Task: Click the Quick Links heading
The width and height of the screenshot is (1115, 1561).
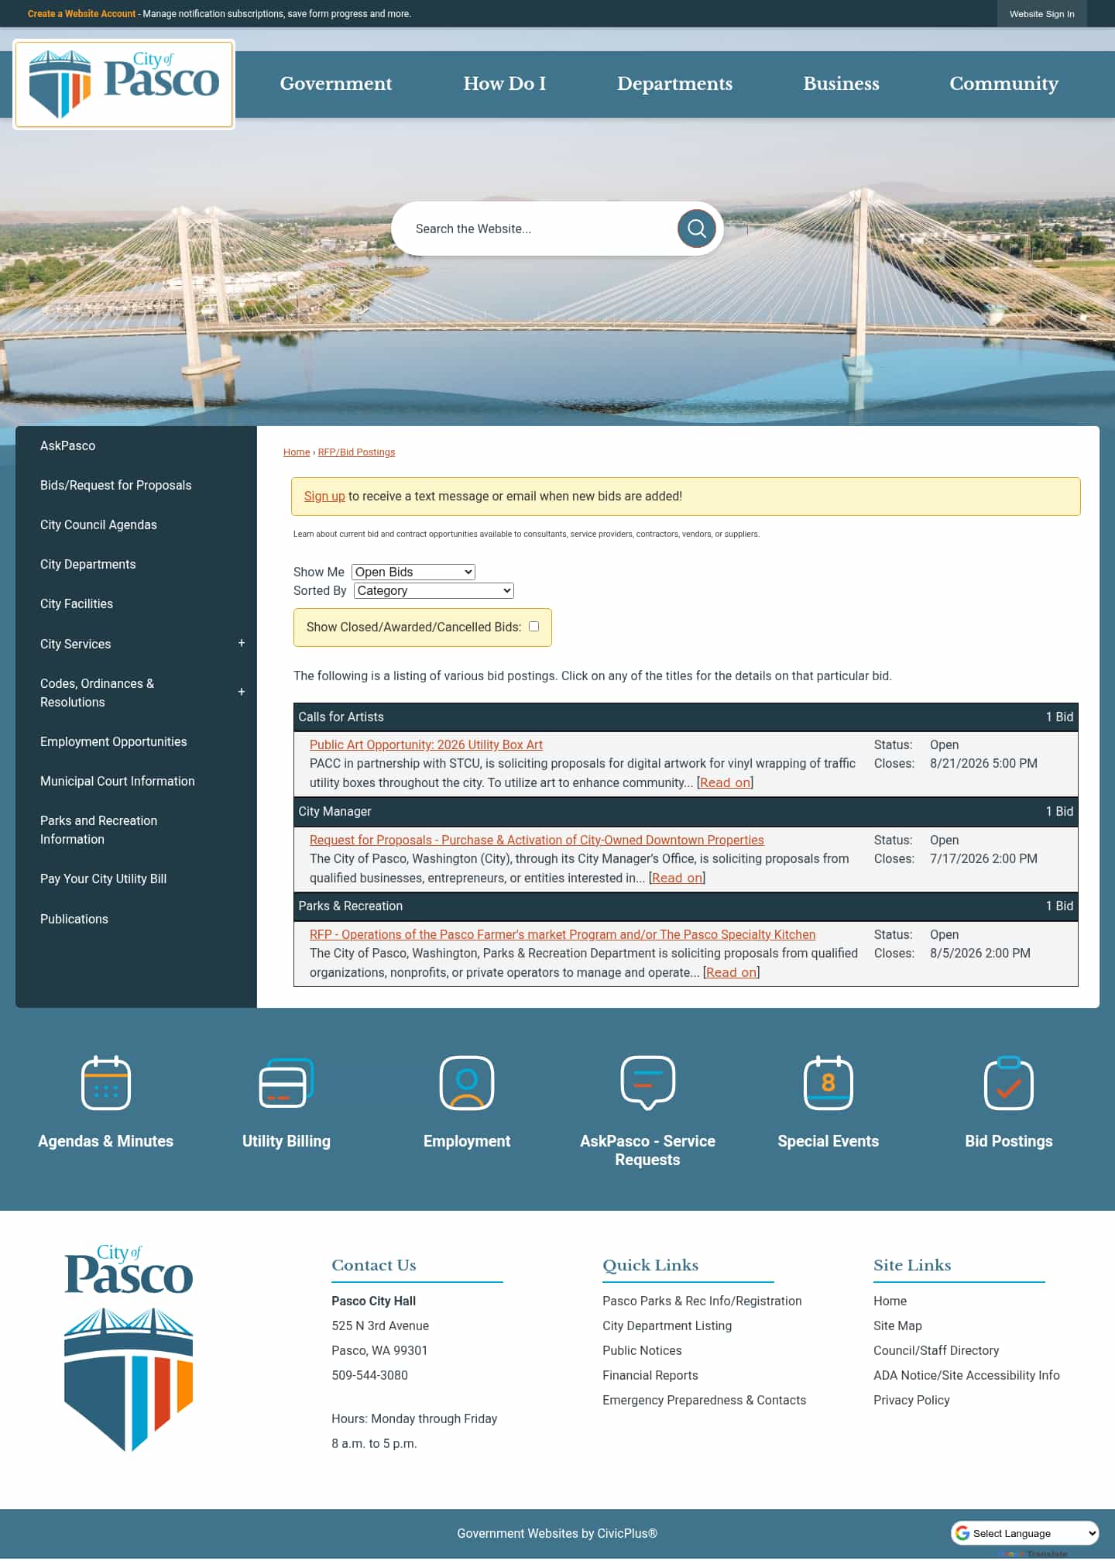Action: pyautogui.click(x=650, y=1265)
